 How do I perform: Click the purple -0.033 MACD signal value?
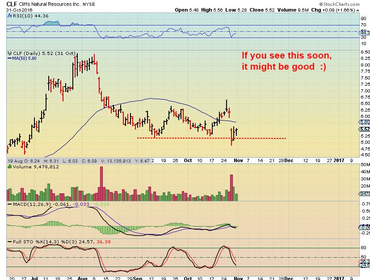point(81,204)
